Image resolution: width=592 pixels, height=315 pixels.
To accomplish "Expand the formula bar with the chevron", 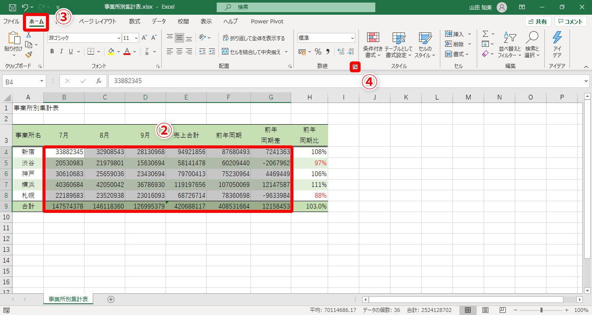I will 586,81.
